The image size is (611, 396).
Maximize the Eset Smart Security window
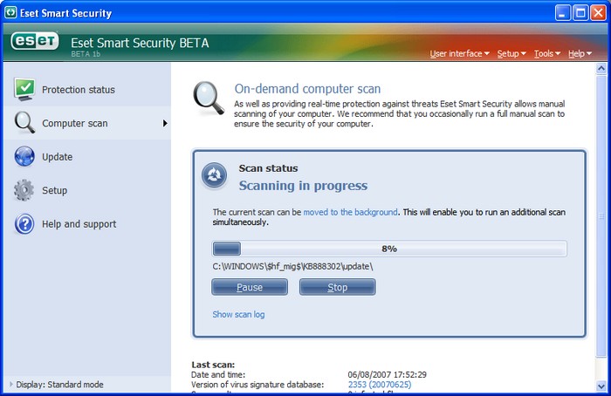[580, 13]
